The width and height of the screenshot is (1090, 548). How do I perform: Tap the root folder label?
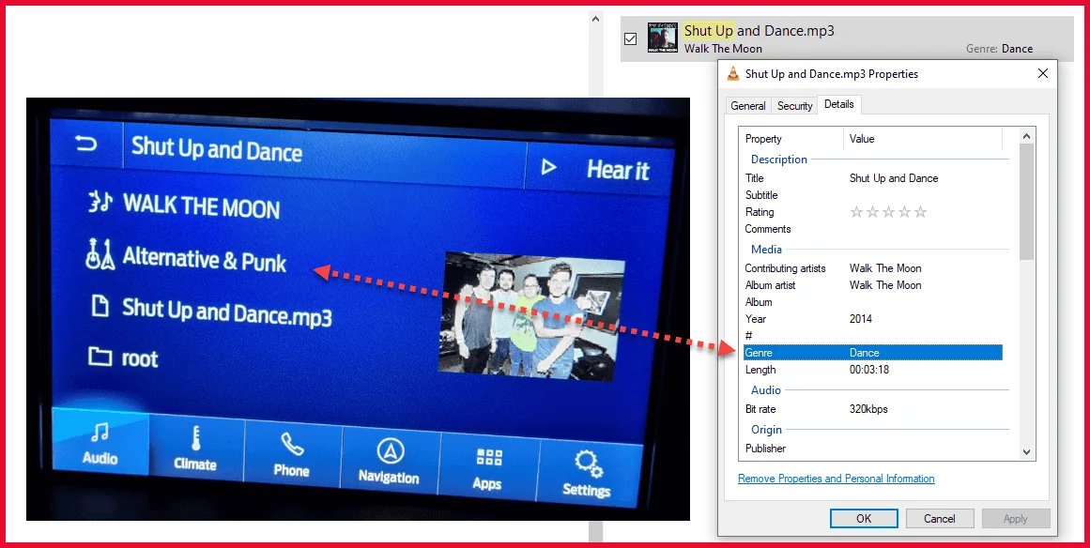point(140,358)
